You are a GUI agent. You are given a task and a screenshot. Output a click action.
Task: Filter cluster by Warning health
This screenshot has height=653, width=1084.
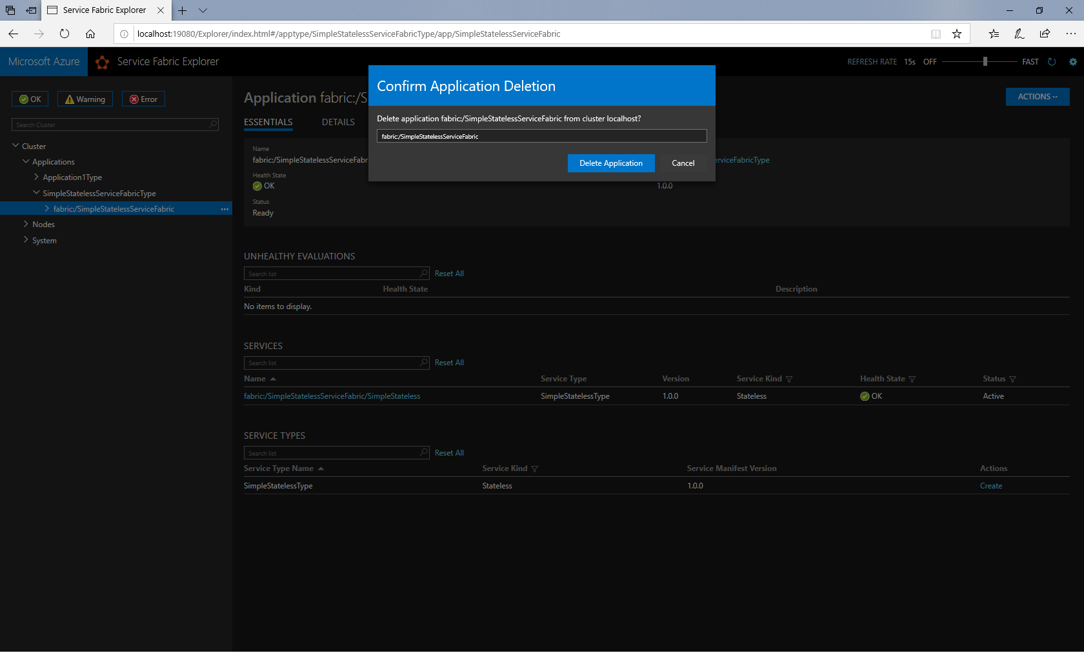pos(85,99)
